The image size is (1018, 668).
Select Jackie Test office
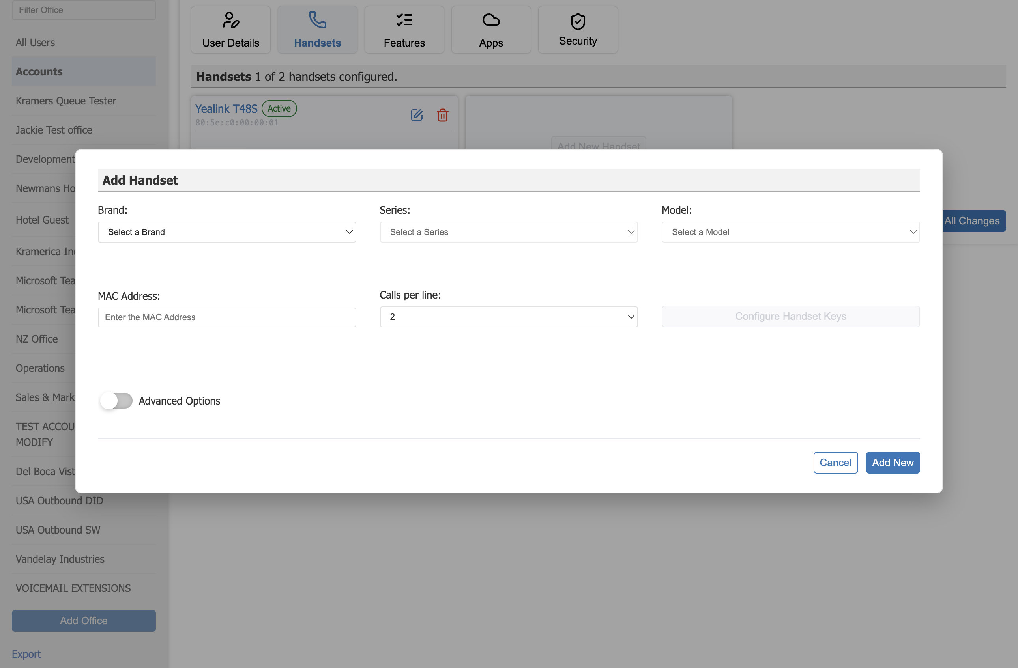(x=84, y=130)
